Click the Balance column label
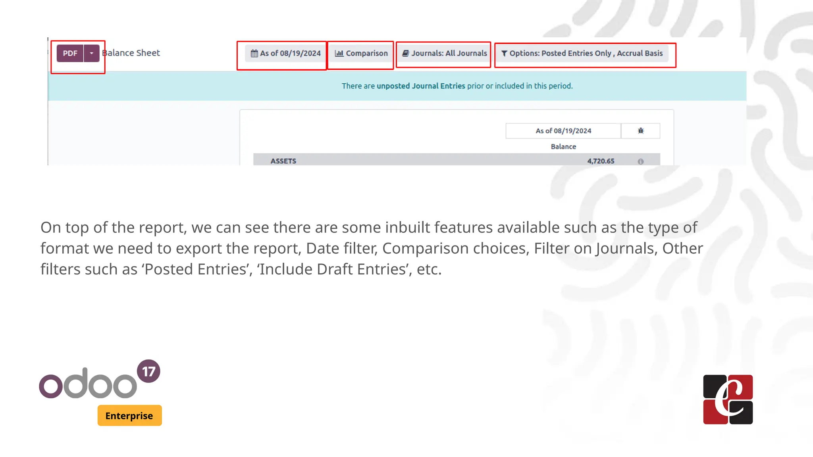Screen dimensions: 813x457 (x=563, y=147)
